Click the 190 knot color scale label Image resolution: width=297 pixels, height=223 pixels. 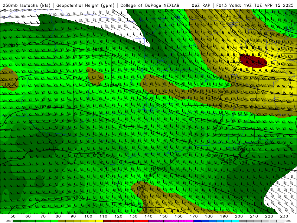pyautogui.click(x=224, y=216)
